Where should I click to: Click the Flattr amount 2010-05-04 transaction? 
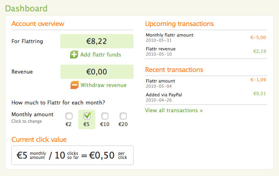click(206, 83)
